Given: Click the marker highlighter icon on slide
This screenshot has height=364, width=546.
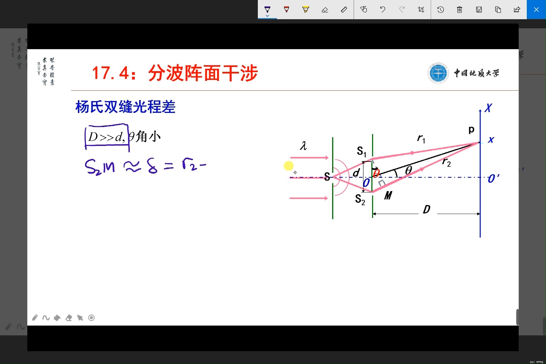Looking at the screenshot, I should (x=57, y=317).
